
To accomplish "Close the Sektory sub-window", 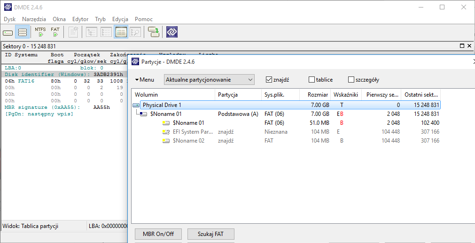I will tap(469, 46).
